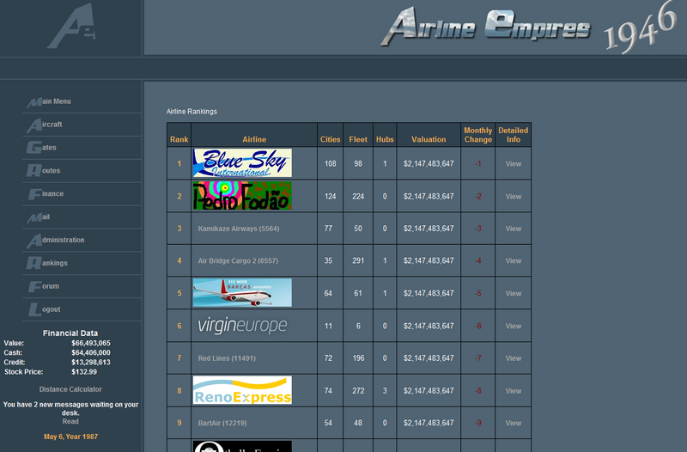View detailed info for Air Bridge Cargo 2

tap(513, 261)
